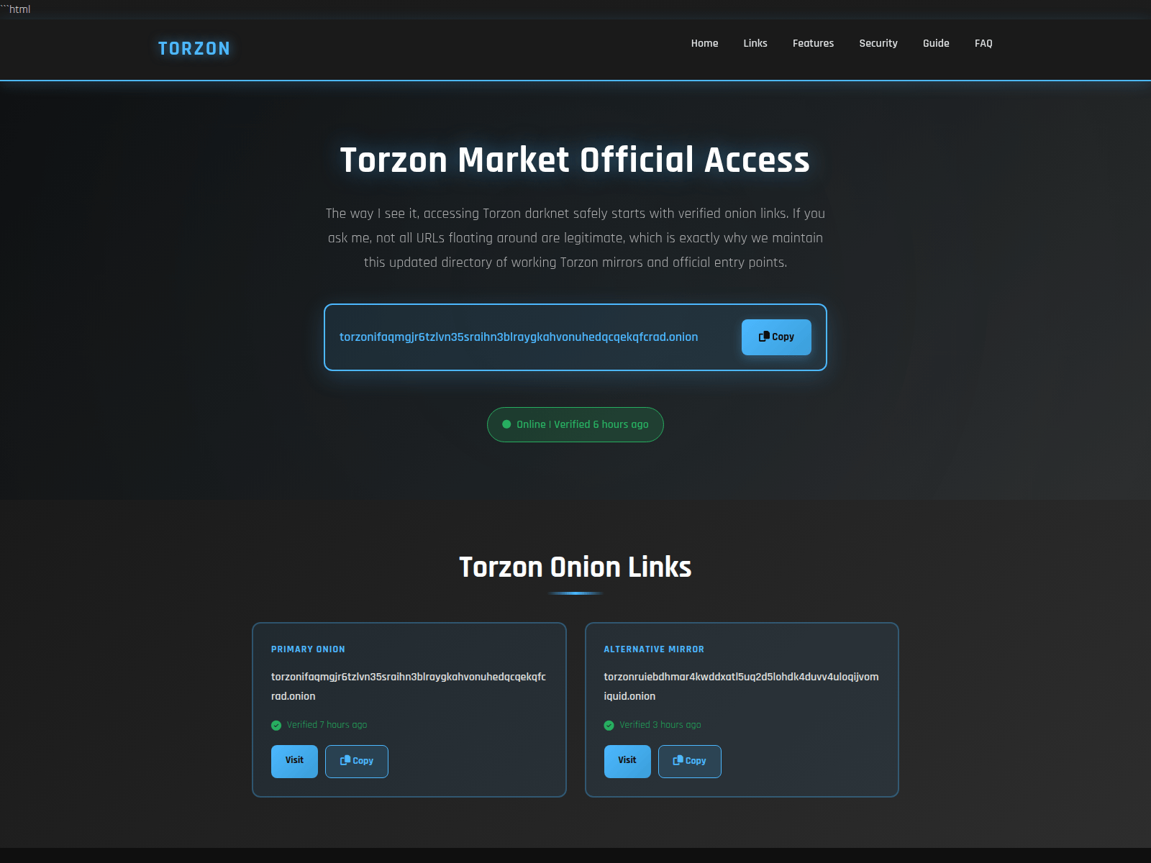Click the intro paragraph below the main heading
The width and height of the screenshot is (1151, 863).
(575, 238)
